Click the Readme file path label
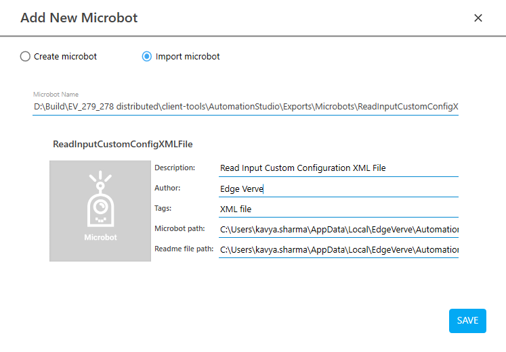The image size is (506, 352). click(x=184, y=249)
